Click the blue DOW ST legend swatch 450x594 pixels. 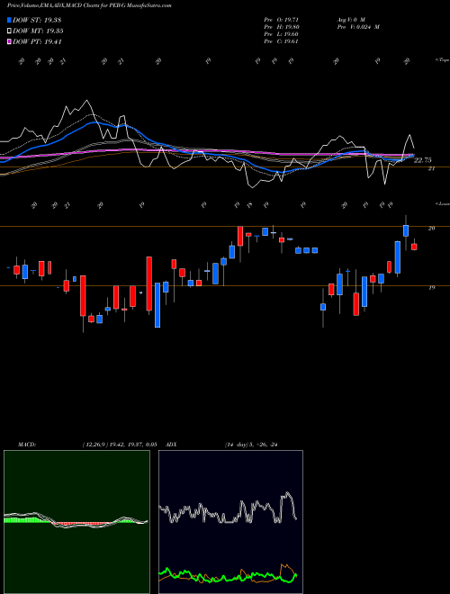tap(10, 20)
